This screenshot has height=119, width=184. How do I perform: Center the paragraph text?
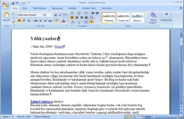pos(77,18)
